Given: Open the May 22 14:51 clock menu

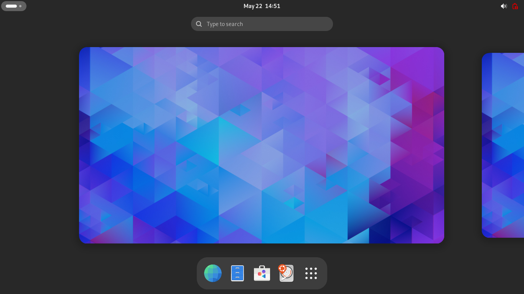Looking at the screenshot, I should pyautogui.click(x=262, y=6).
